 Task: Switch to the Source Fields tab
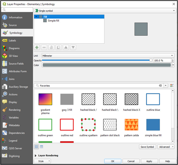[16, 64]
